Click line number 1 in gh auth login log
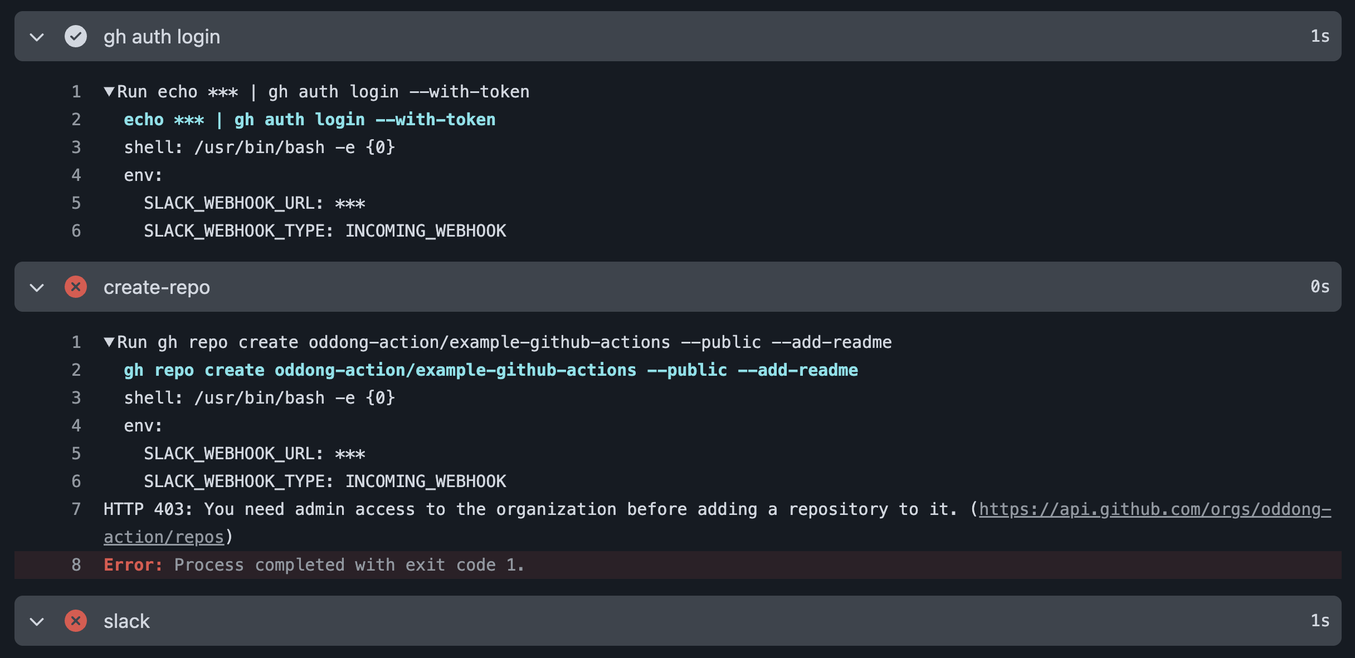Screen dimensions: 1355x658 (76, 92)
